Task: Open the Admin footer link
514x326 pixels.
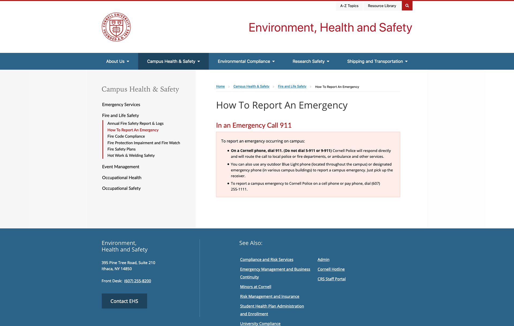Action: (x=323, y=259)
